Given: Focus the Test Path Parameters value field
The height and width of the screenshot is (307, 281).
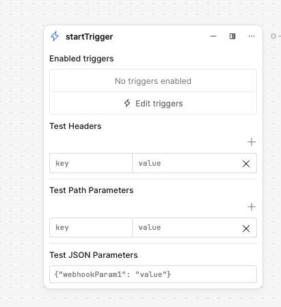Looking at the screenshot, I should click(x=186, y=228).
